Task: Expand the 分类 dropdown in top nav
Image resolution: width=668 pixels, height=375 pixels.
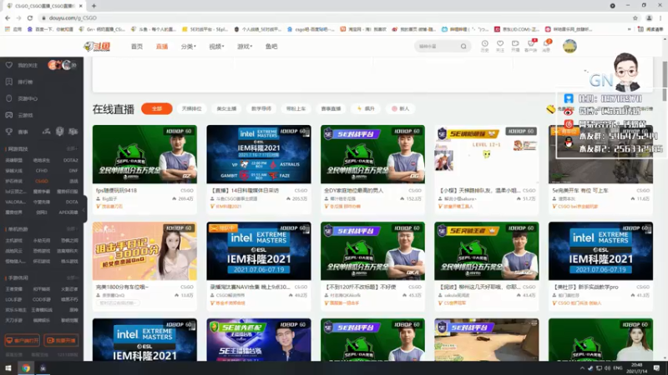Action: tap(189, 47)
